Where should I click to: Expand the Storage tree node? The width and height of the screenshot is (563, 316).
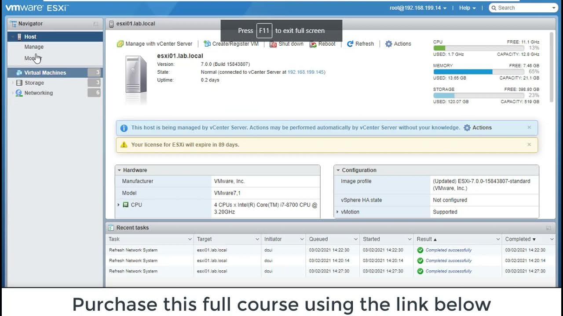(x=13, y=83)
